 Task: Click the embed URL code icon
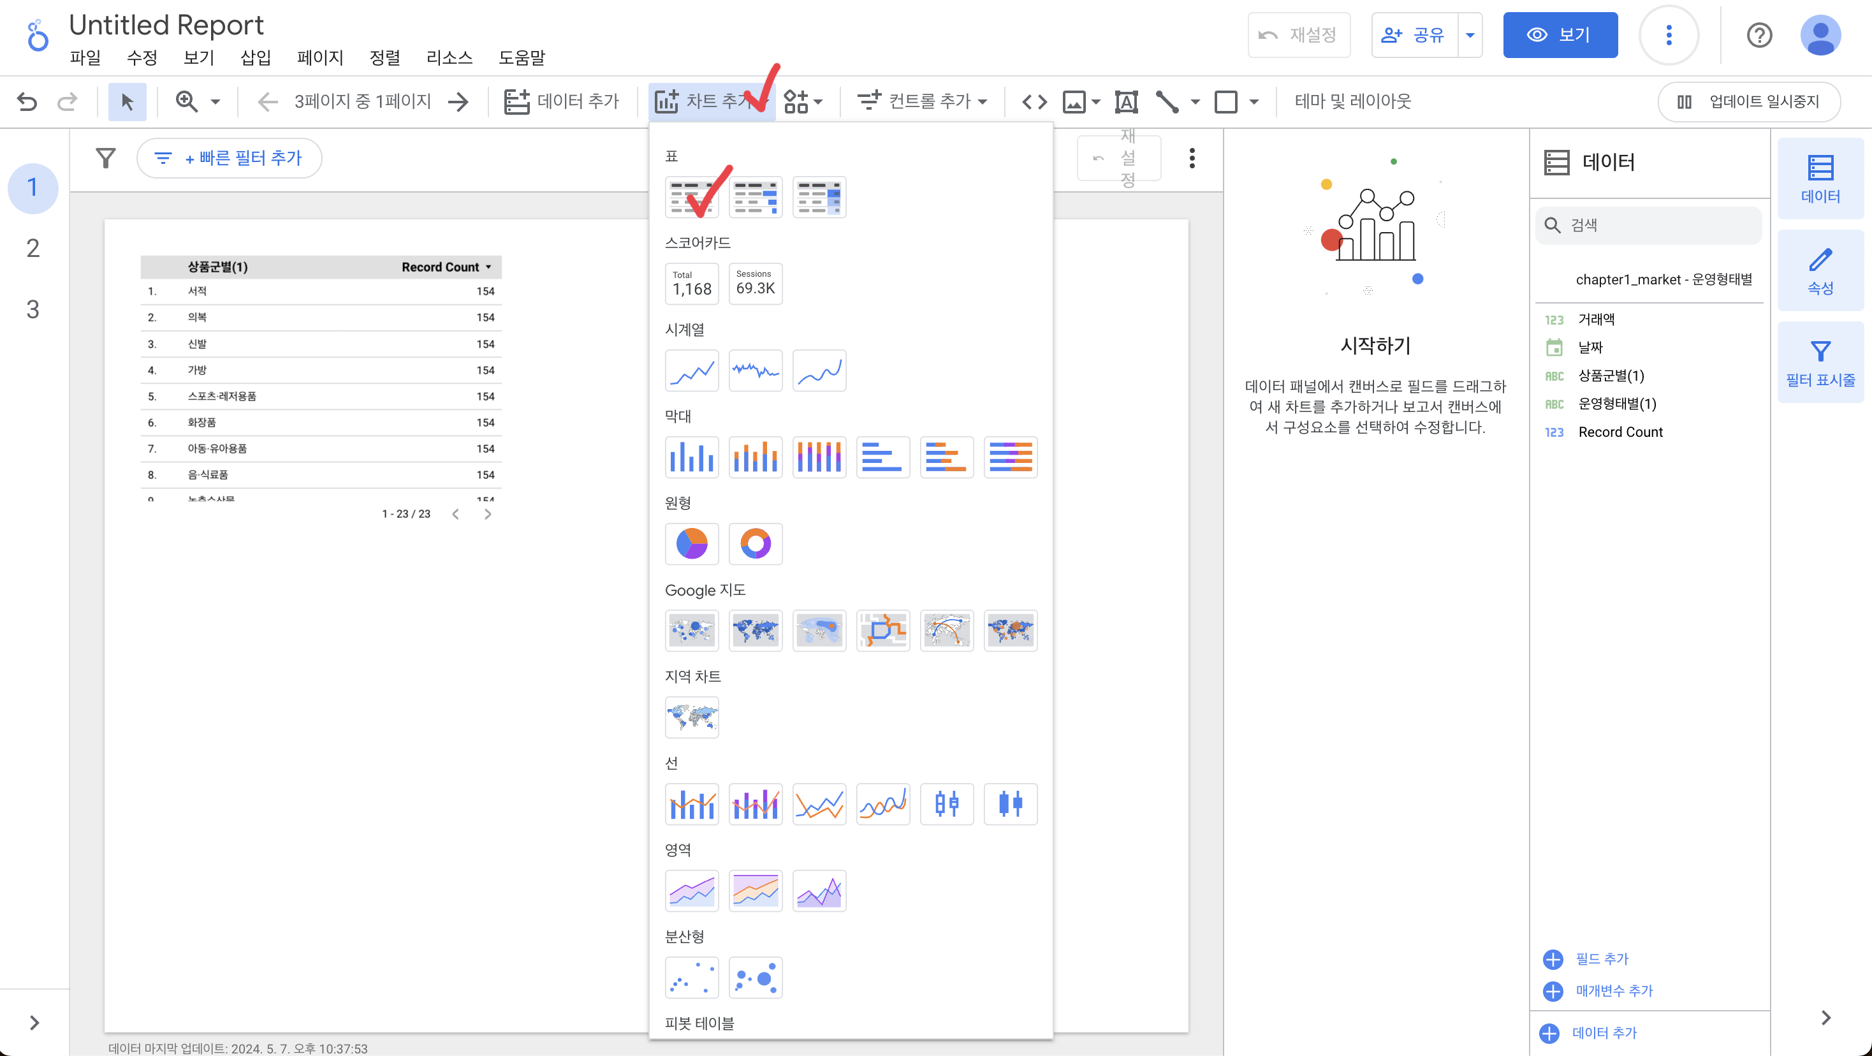(x=1034, y=102)
